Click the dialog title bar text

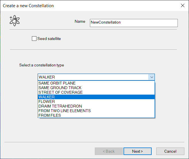coord(28,5)
